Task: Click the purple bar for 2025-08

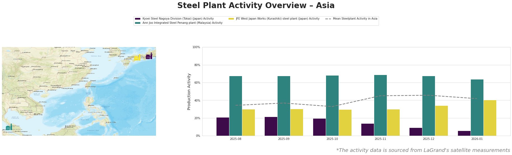Action: [223, 126]
